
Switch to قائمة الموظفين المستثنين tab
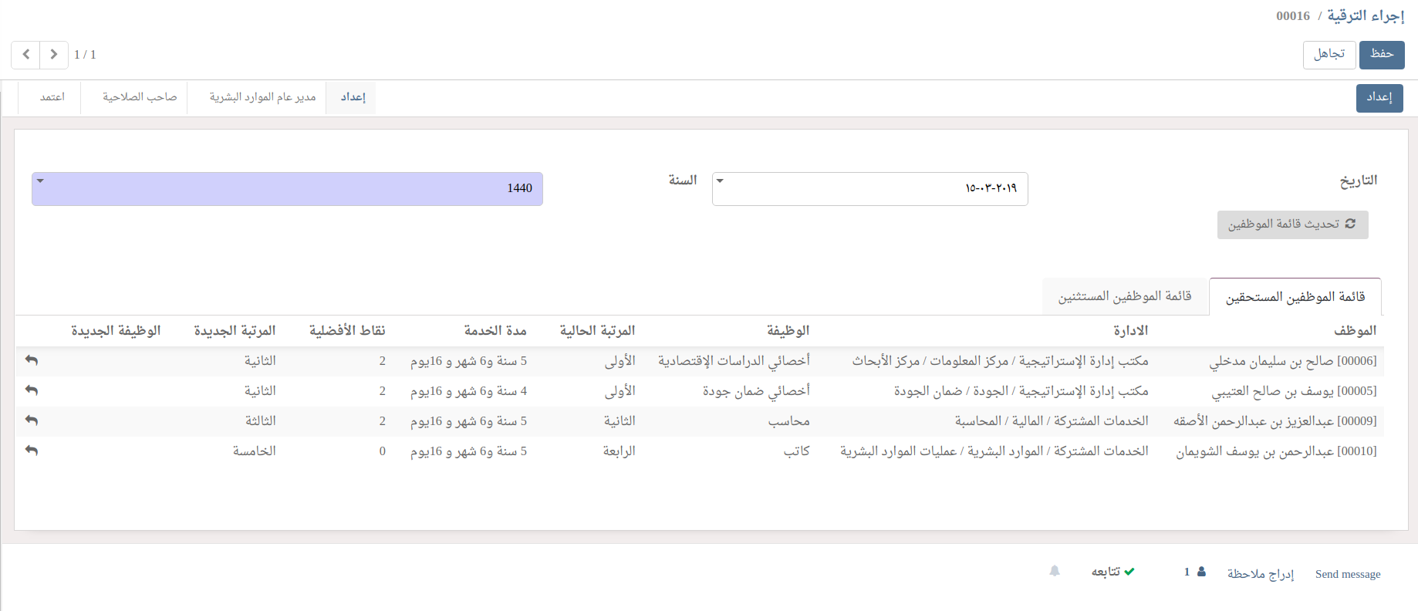click(1124, 296)
